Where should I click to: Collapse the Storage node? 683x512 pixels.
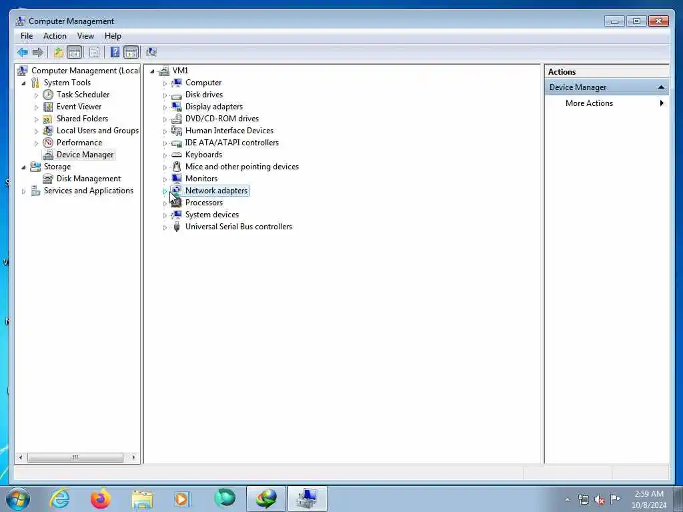point(23,167)
